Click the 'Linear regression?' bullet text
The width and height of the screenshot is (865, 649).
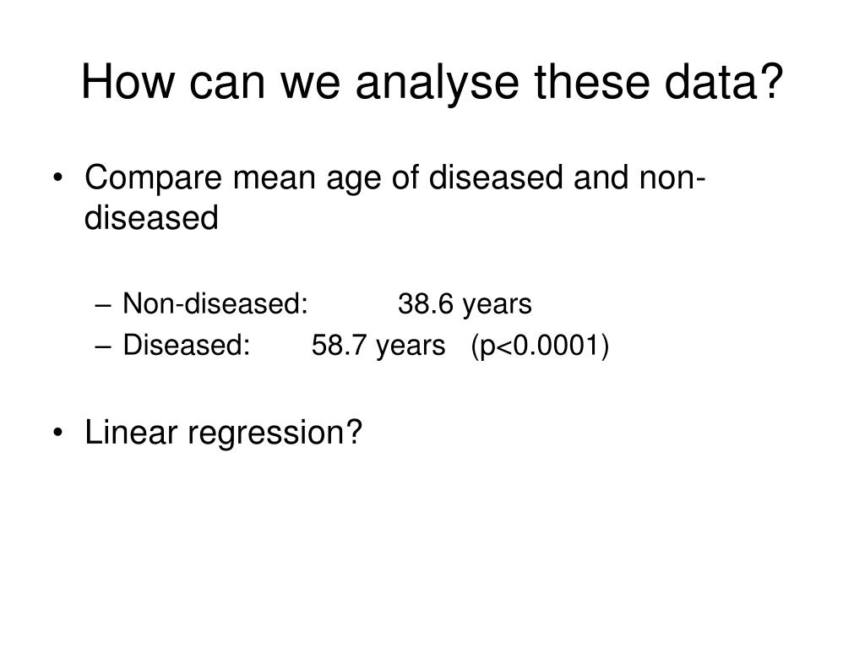(x=223, y=433)
